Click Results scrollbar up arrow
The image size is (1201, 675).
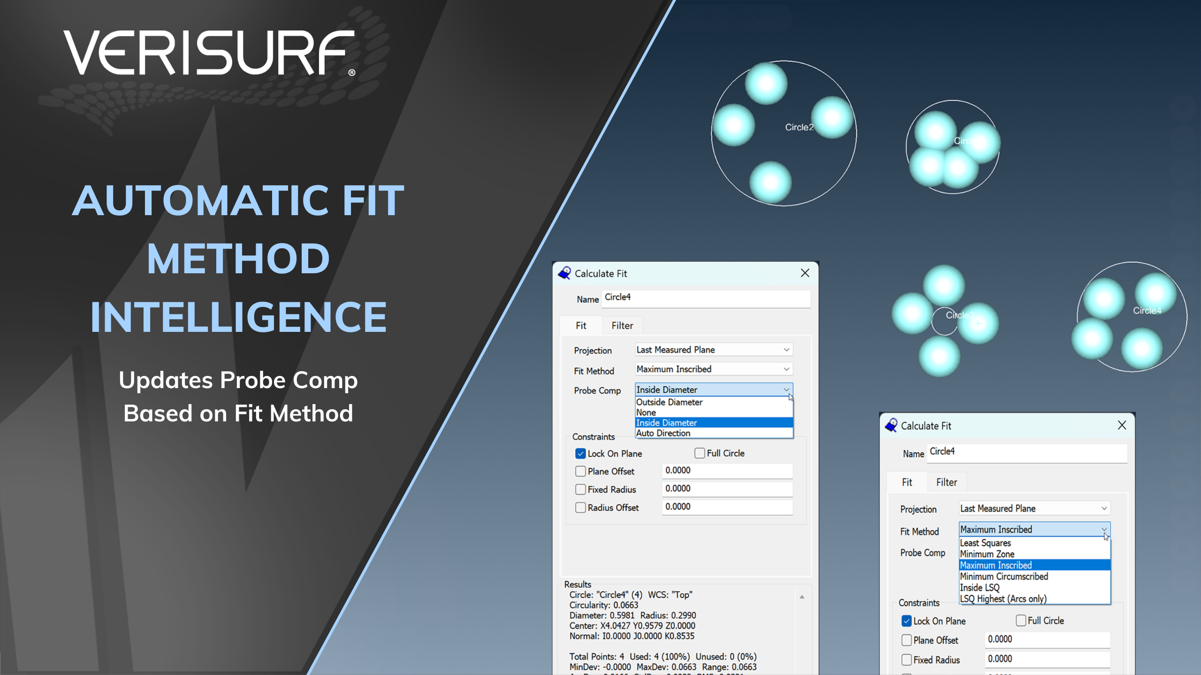802,597
